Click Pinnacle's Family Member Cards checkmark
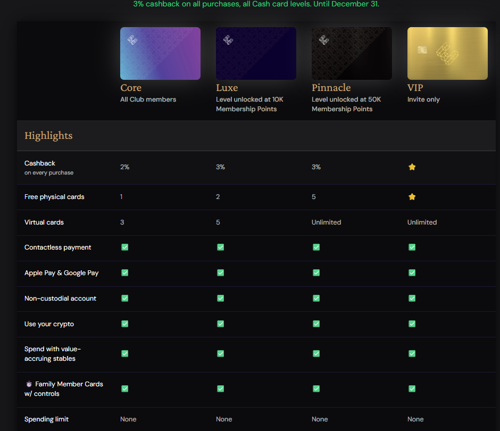This screenshot has height=431, width=500. coord(316,388)
